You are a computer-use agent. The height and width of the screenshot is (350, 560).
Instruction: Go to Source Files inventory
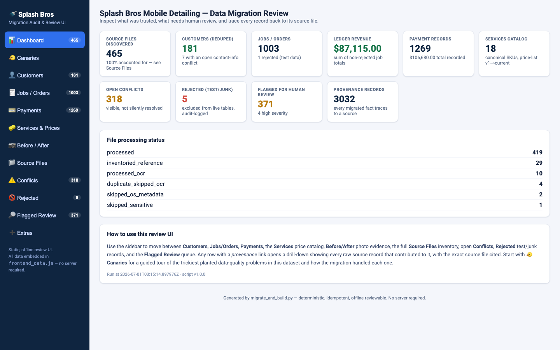click(x=45, y=163)
